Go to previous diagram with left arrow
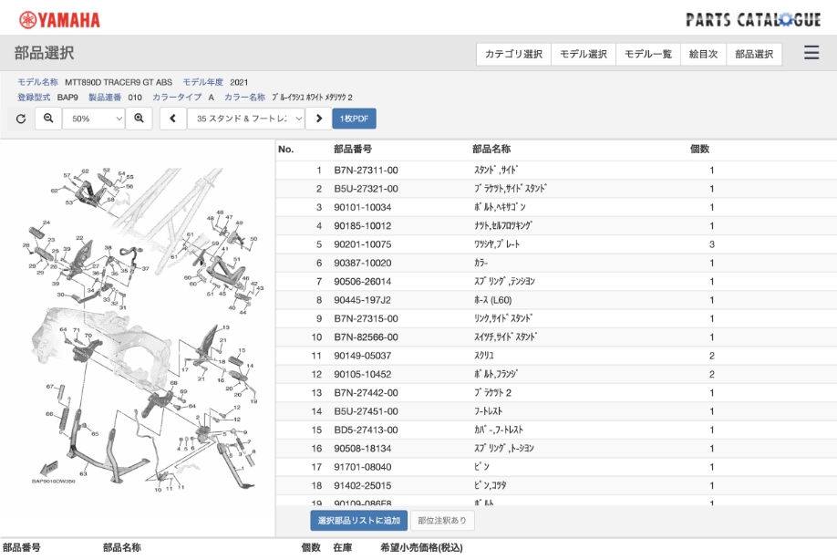The image size is (837, 560). coord(172,119)
